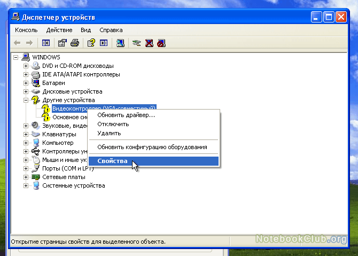Viewport: 358px width, 256px height.
Task: Click Scan for hardware changes toolbar icon
Action: (120, 43)
